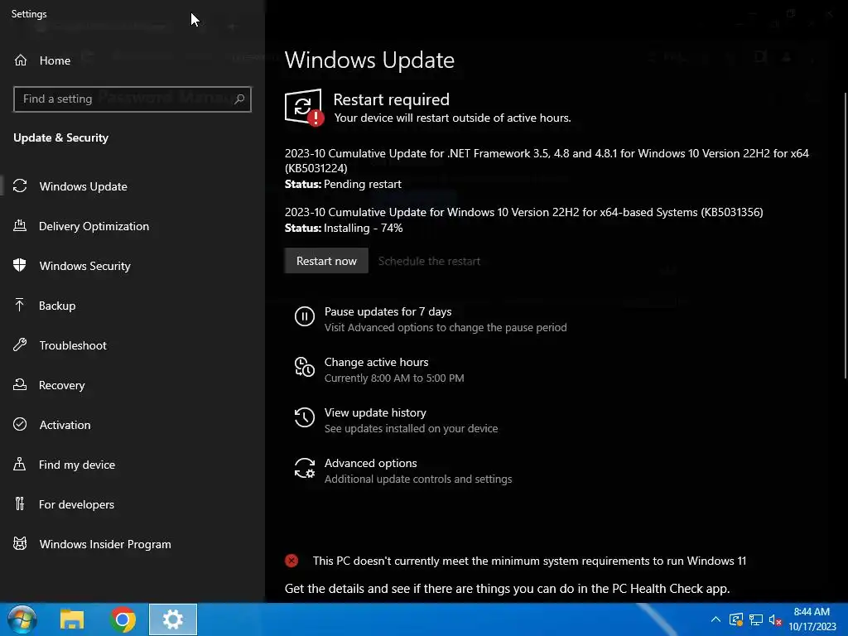Click the Pending restart status text
Screen dimensions: 848x636
(363, 184)
